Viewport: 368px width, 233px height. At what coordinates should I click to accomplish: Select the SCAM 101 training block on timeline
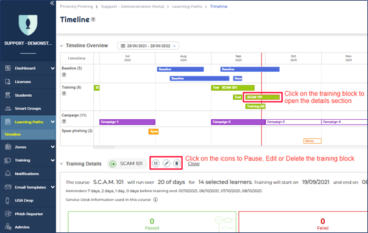click(263, 97)
